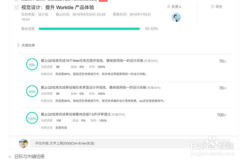Click current progress value 100 of 改版7.0 result
The width and height of the screenshot is (248, 162).
59,121
